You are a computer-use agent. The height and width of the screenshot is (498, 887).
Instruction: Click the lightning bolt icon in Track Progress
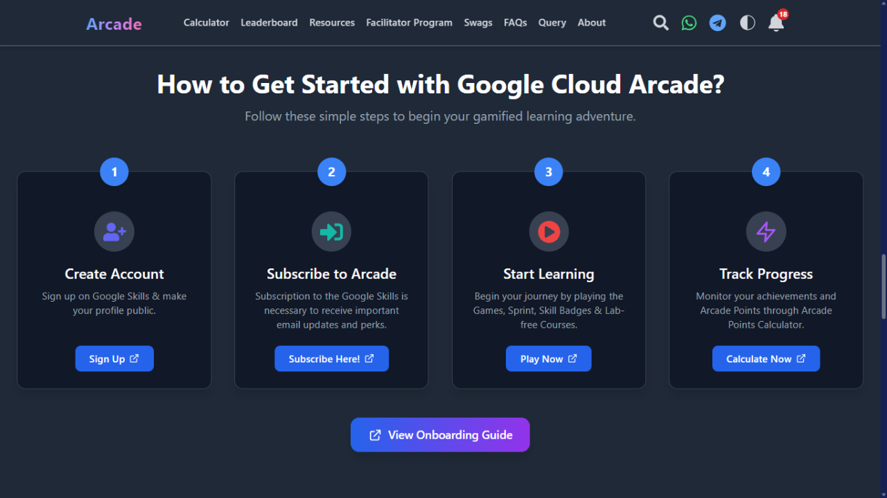point(766,232)
